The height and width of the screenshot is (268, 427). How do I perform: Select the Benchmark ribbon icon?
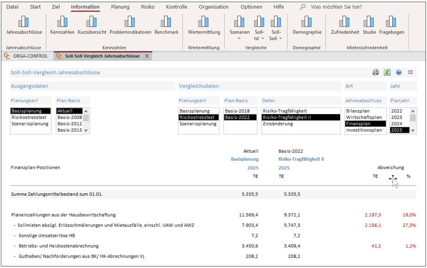point(166,22)
